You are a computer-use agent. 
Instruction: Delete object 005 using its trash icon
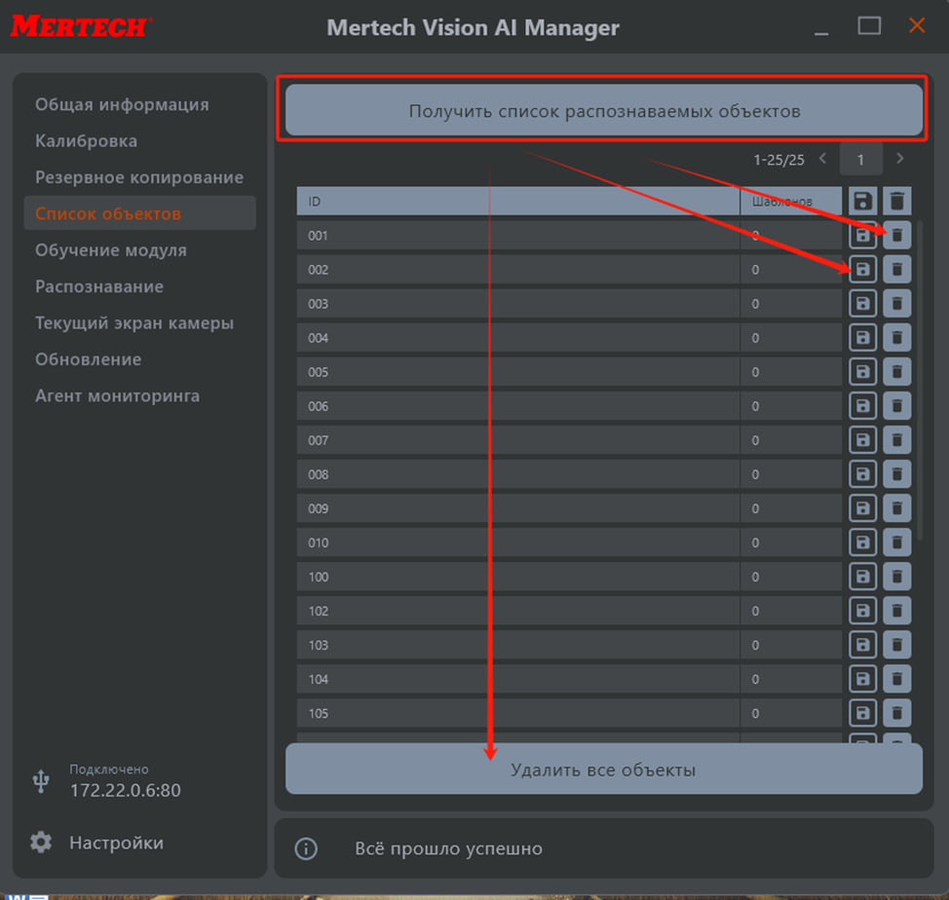(x=896, y=371)
